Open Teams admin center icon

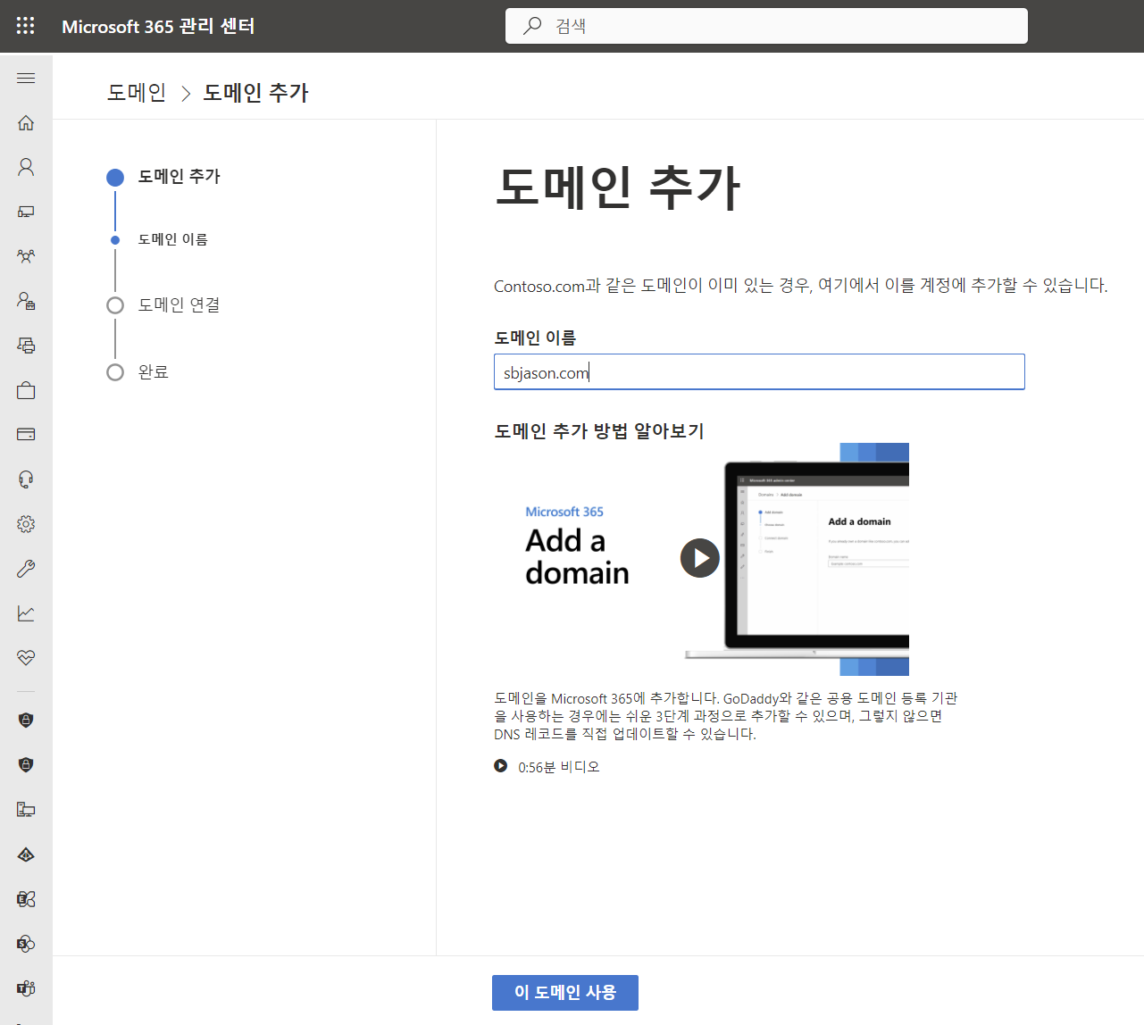point(26,988)
